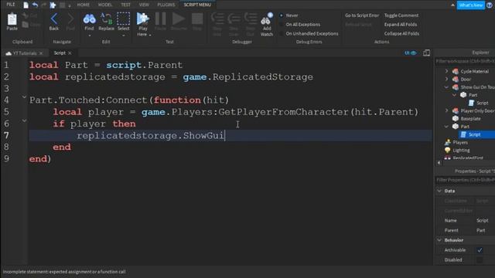Click the Door model icon in Explorer
This screenshot has height=278, width=495.
(456, 79)
